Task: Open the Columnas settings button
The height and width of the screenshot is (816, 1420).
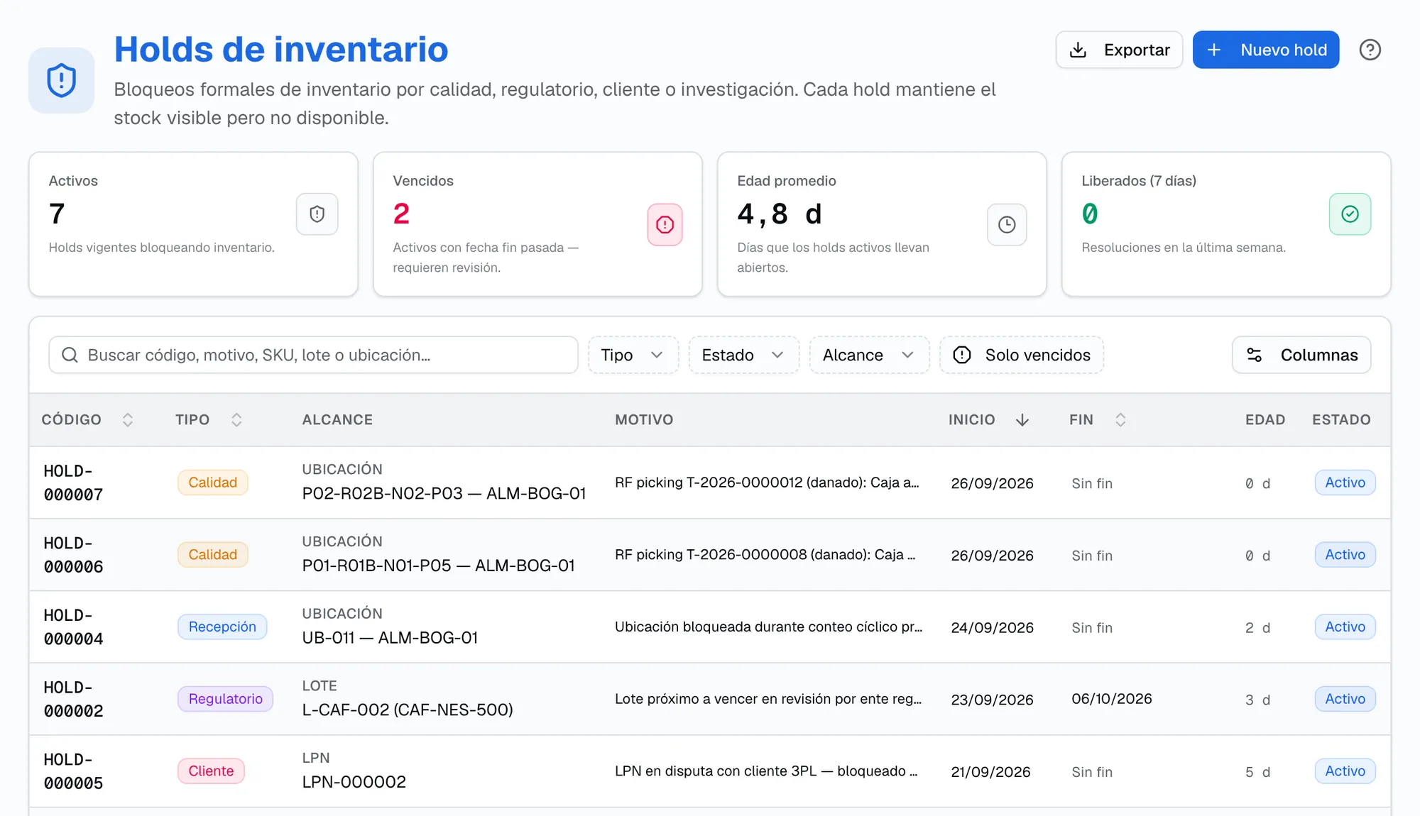Action: point(1301,355)
